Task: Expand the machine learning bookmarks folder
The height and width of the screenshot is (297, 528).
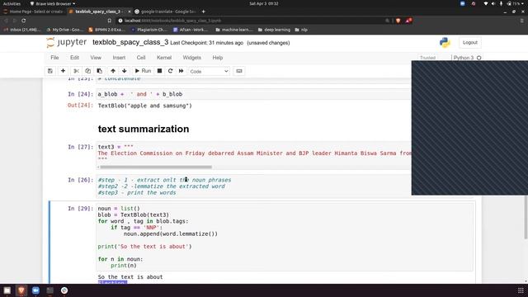Action: pos(234,30)
